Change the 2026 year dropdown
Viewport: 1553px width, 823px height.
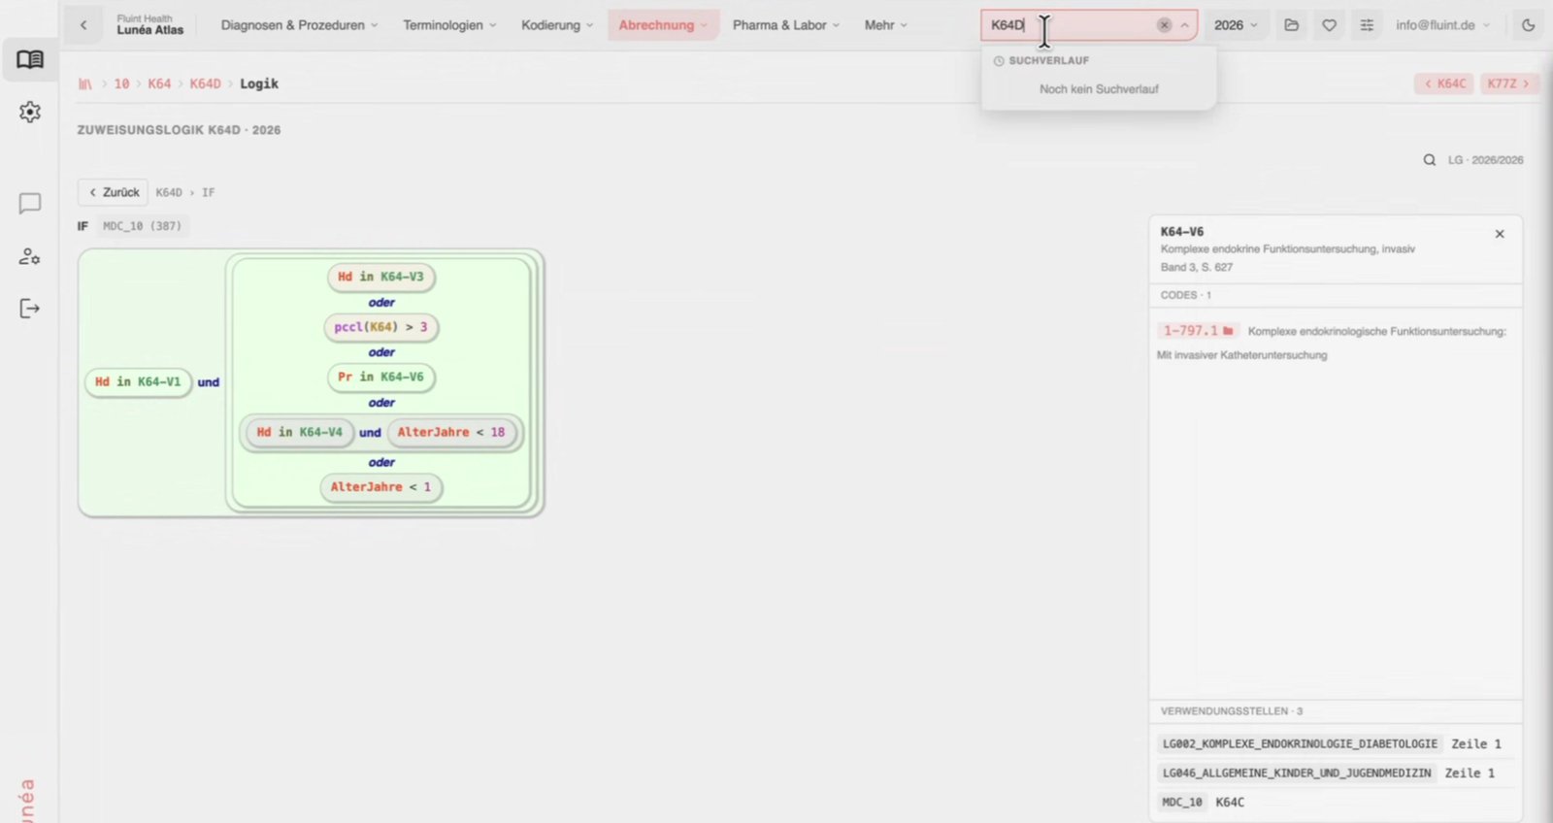pos(1236,25)
